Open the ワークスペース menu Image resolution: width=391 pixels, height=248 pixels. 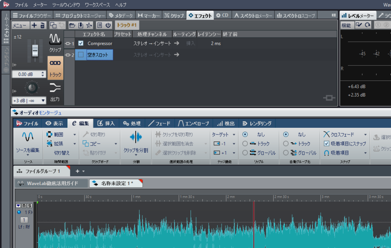click(97, 5)
